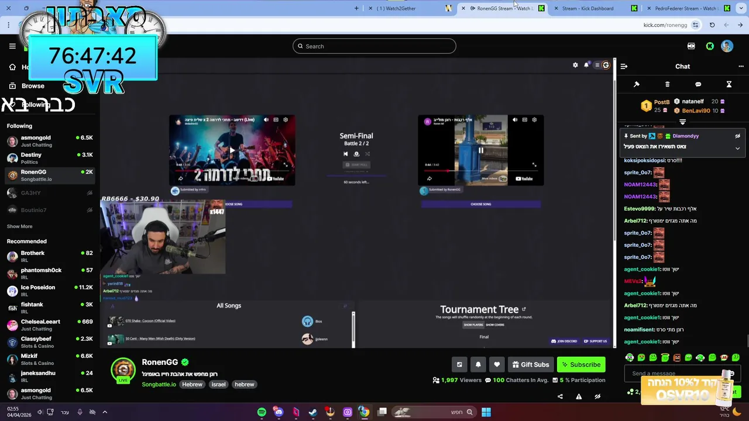Click CHOOSE SONG under right video

pyautogui.click(x=481, y=204)
